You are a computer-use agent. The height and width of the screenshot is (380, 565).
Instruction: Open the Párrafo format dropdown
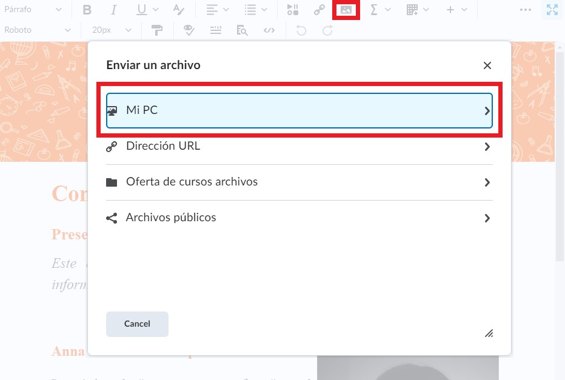[x=33, y=10]
